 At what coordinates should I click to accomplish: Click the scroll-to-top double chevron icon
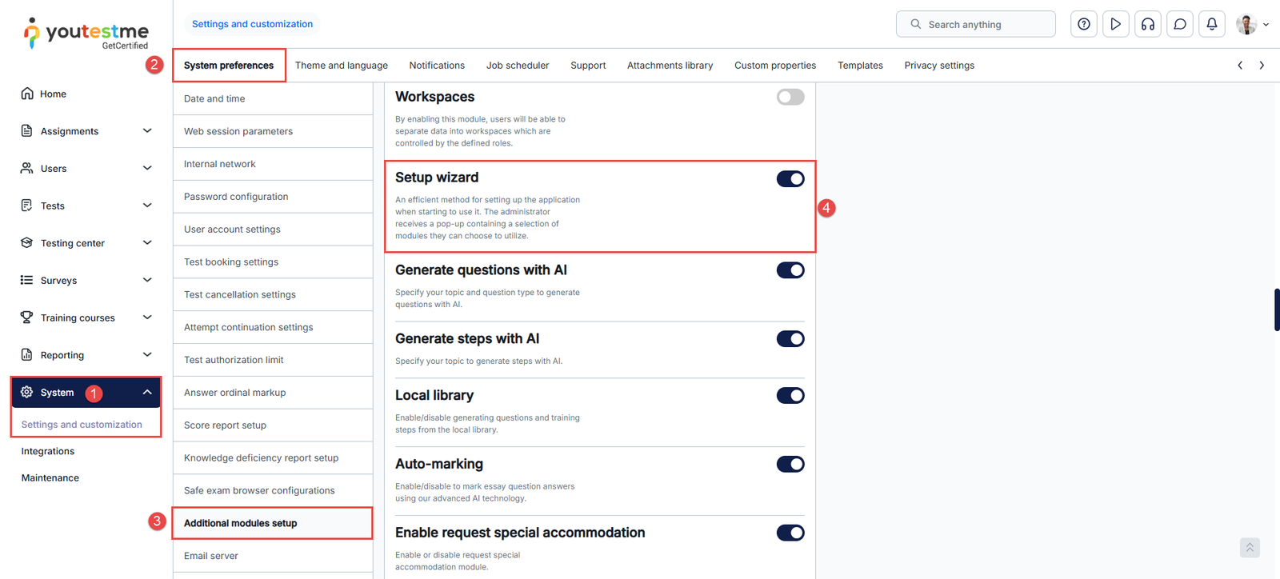click(1249, 548)
